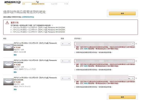The width and height of the screenshot is (154, 100).
Task: Open Panasonic HH-CA1234A title priced ¥13,500
Action: [35, 44]
